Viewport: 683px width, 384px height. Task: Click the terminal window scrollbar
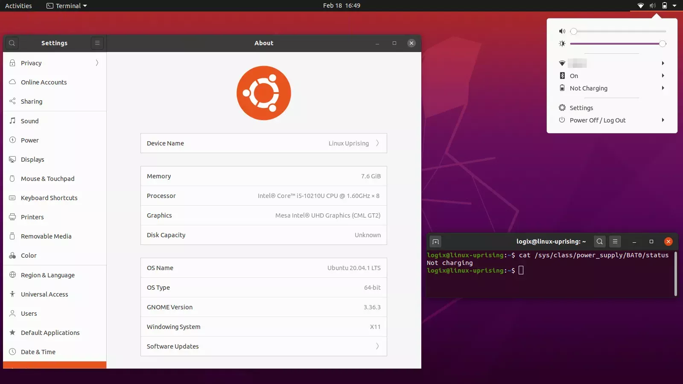click(x=676, y=273)
